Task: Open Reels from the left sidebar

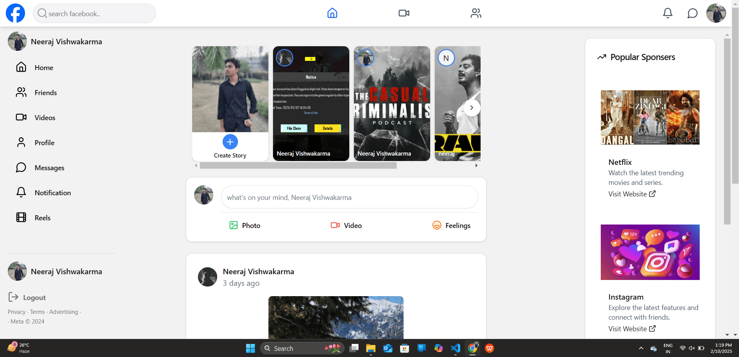Action: 42,218
